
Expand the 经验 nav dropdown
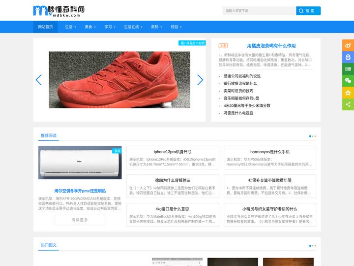pos(177,27)
